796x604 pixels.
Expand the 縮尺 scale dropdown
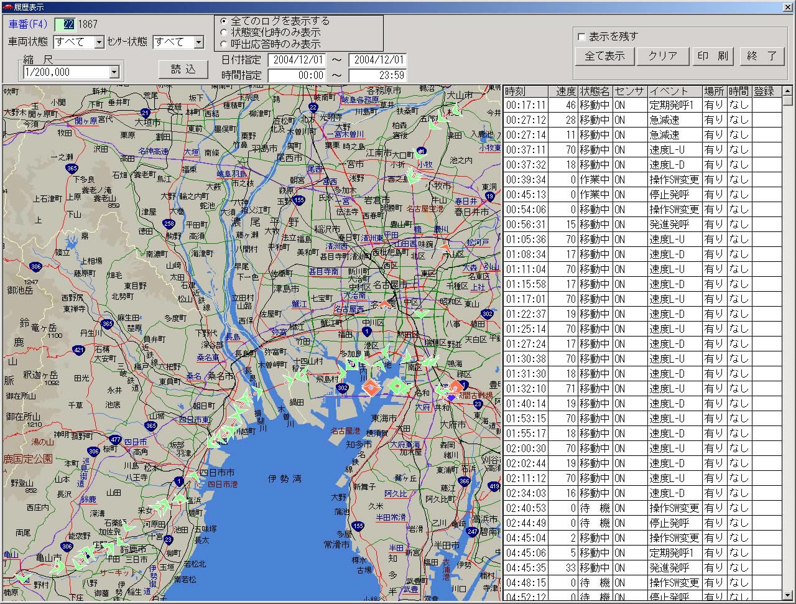point(114,72)
